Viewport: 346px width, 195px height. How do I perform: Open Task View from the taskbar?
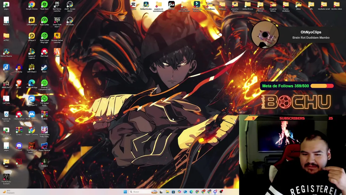pos(161,192)
